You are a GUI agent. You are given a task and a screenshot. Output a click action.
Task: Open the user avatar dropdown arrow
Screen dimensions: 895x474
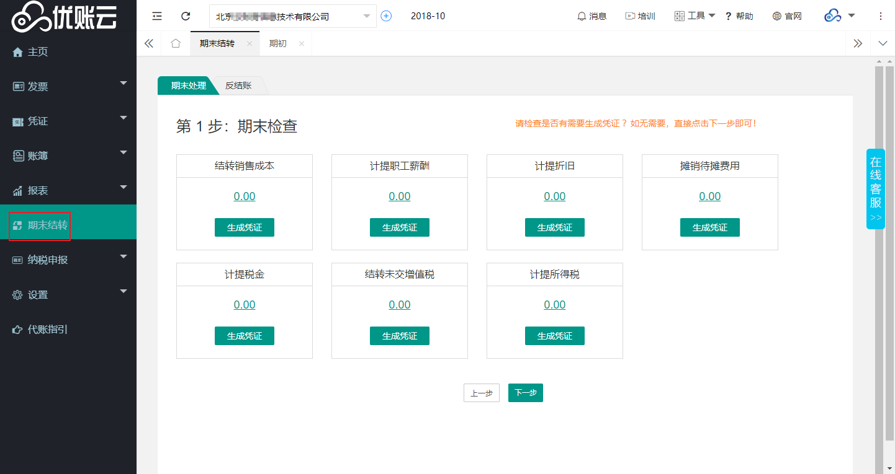(852, 15)
